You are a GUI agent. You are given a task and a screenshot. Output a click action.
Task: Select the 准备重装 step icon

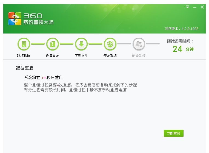53,44
